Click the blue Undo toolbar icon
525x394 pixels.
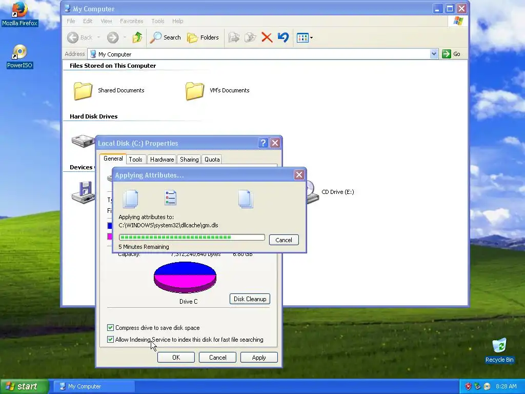(283, 37)
